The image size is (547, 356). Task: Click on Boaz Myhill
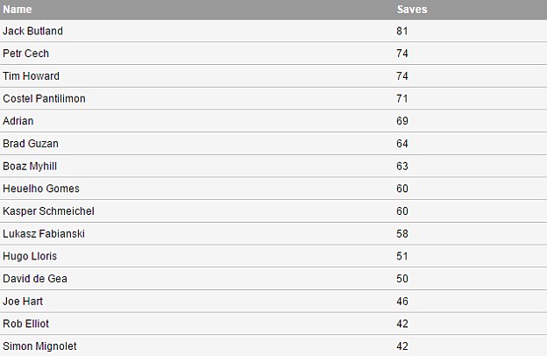click(x=31, y=166)
